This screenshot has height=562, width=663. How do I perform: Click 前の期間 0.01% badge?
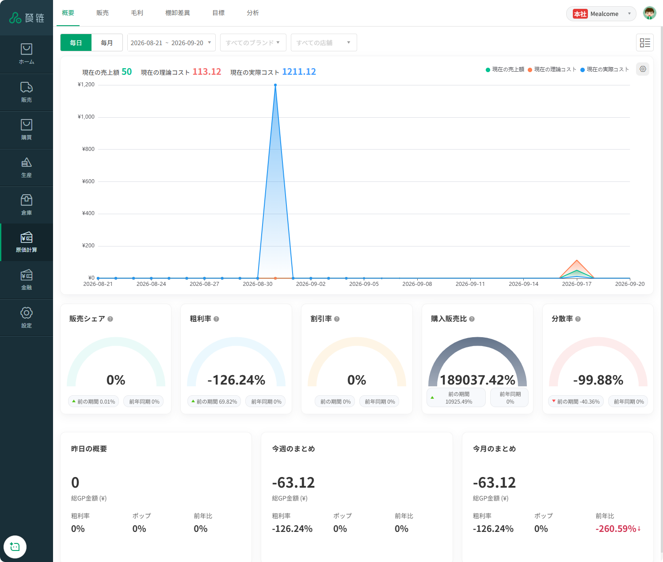93,401
